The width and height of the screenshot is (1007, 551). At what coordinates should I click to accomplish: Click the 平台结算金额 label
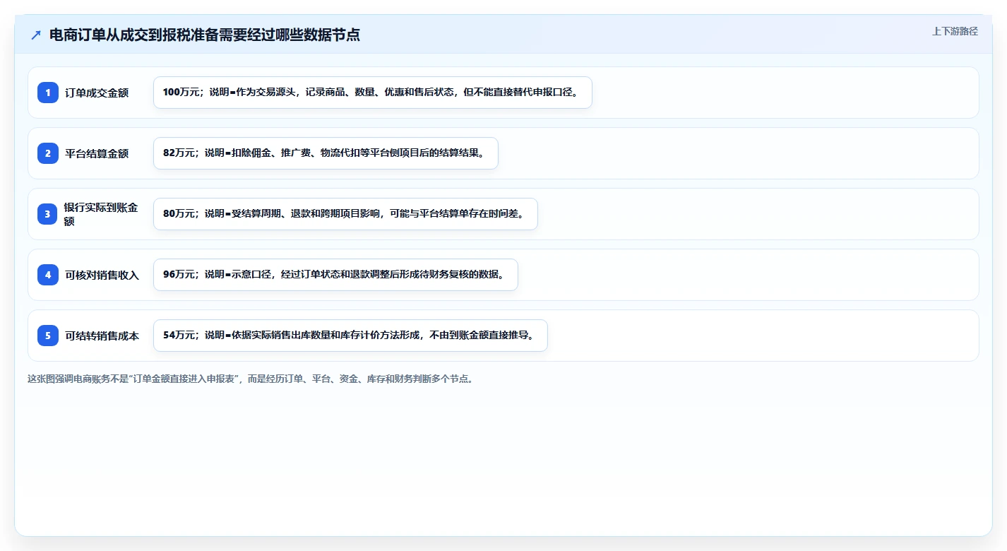click(x=97, y=153)
